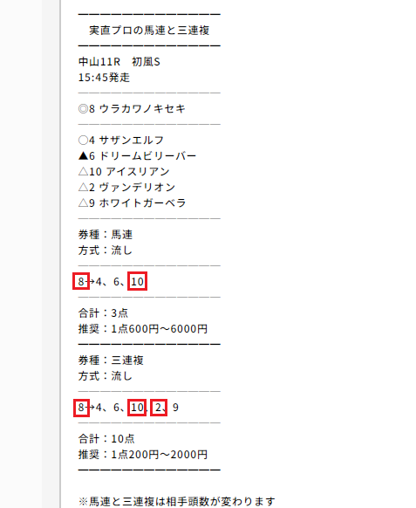Click red-boxed 8 in the 馬連 bet line
Image resolution: width=416 pixels, height=508 pixels.
point(81,281)
